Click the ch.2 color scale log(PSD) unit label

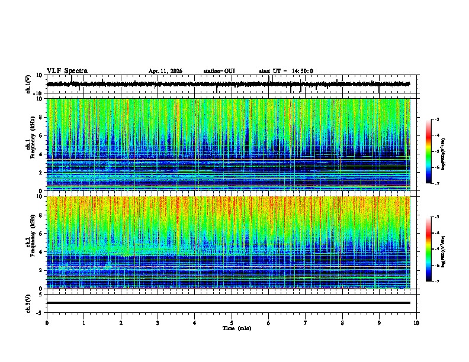pyautogui.click(x=444, y=252)
